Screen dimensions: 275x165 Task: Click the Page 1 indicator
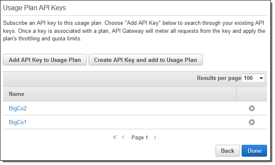point(140,138)
